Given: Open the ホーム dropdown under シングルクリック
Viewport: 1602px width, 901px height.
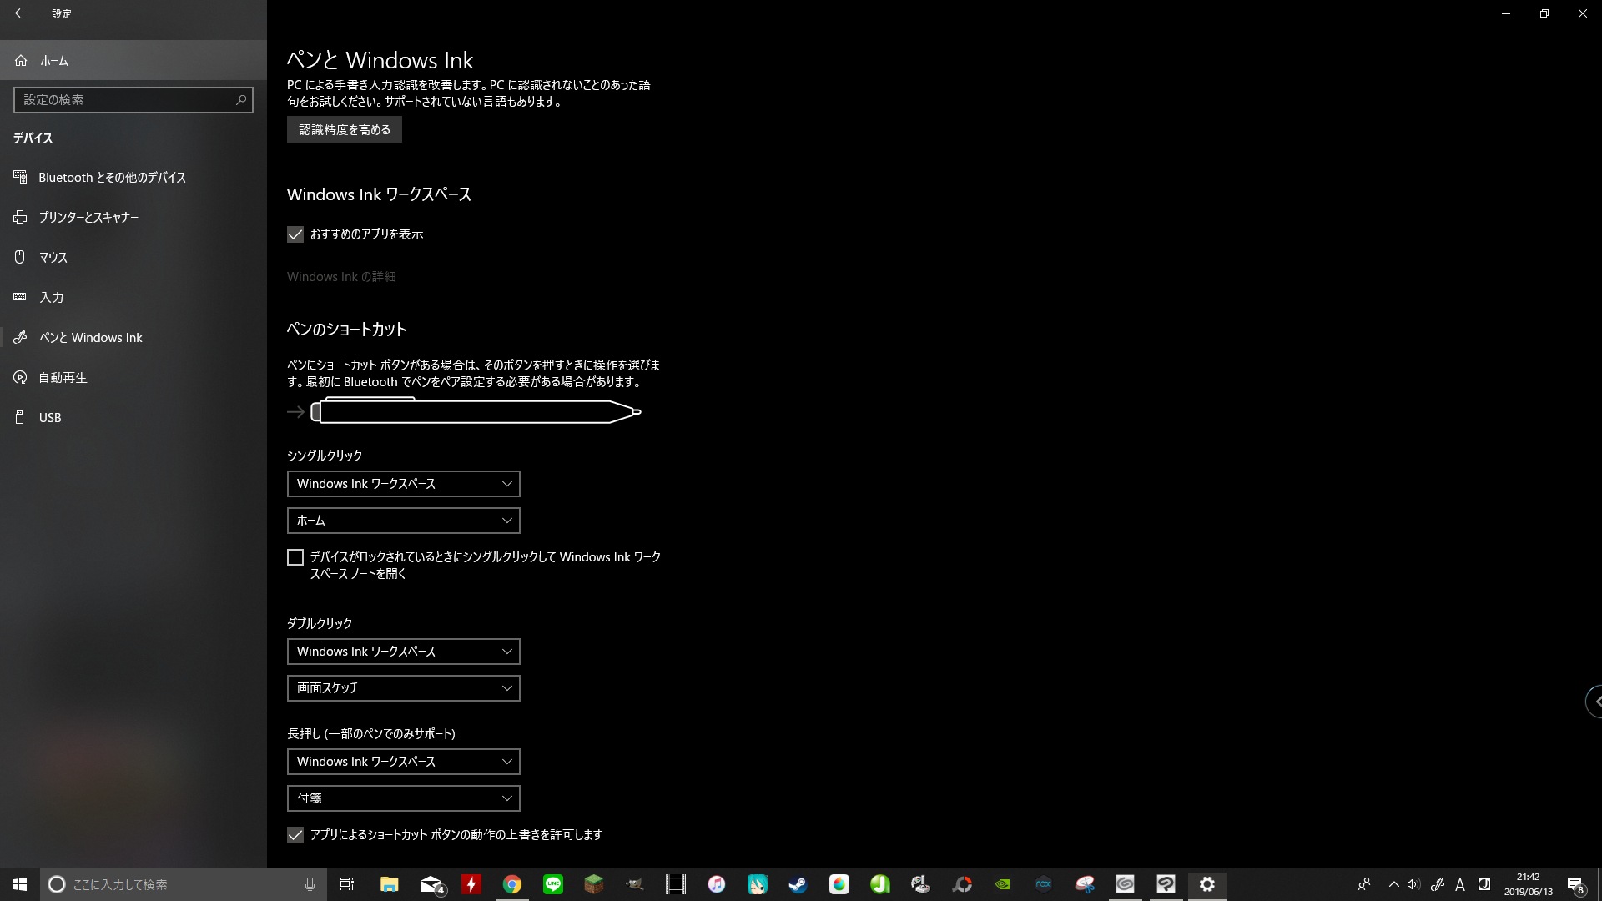Looking at the screenshot, I should tap(403, 521).
